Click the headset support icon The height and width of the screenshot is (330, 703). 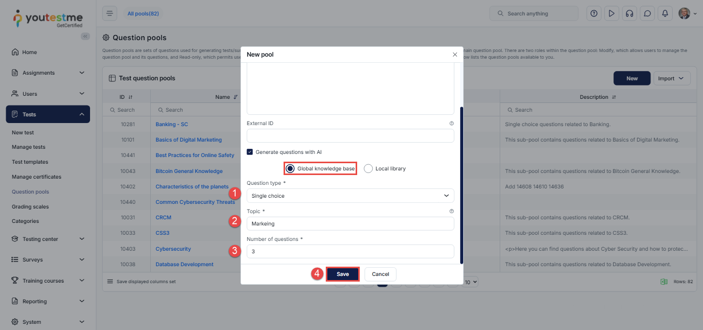[629, 14]
